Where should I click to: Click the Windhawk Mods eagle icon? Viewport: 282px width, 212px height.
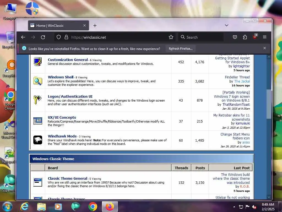click(x=37, y=140)
